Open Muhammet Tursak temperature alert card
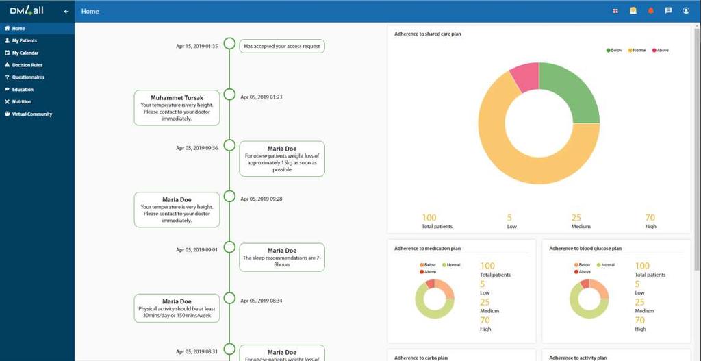 click(x=177, y=108)
